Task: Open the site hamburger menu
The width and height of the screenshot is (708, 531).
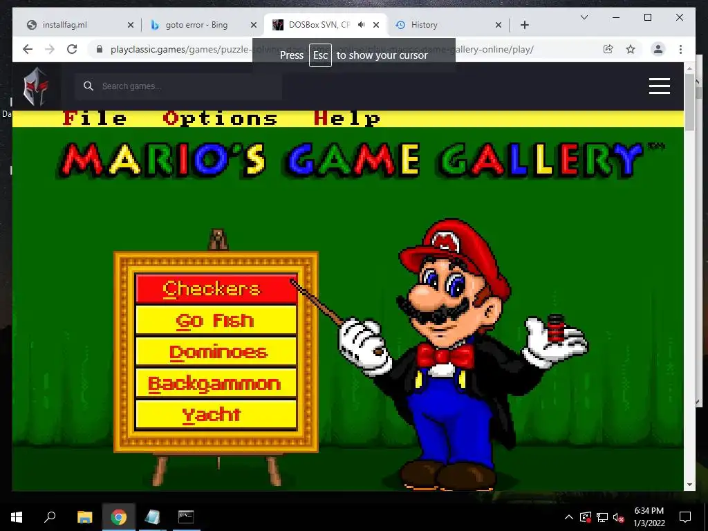Action: click(x=659, y=86)
